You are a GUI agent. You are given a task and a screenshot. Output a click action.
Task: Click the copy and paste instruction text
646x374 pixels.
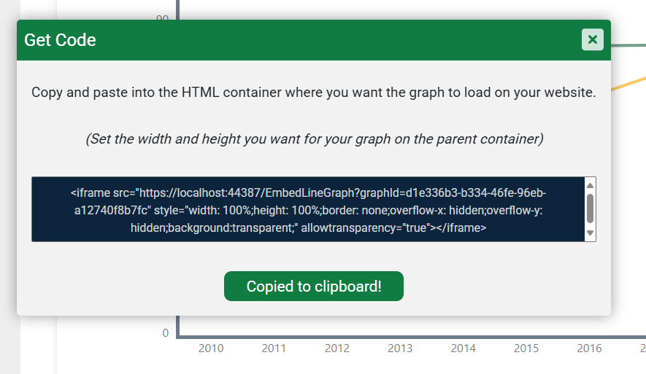click(x=314, y=93)
